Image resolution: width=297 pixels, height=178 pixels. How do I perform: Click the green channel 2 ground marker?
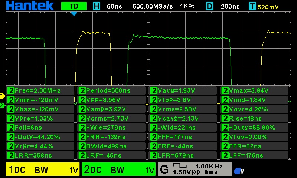pyautogui.click(x=3, y=105)
